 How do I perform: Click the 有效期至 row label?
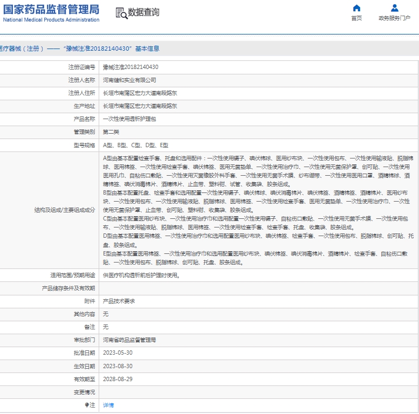(x=85, y=379)
